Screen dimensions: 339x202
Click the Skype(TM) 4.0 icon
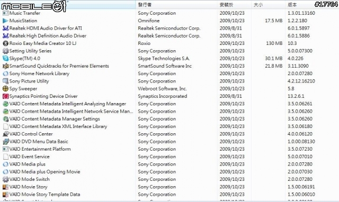[x=5, y=59]
